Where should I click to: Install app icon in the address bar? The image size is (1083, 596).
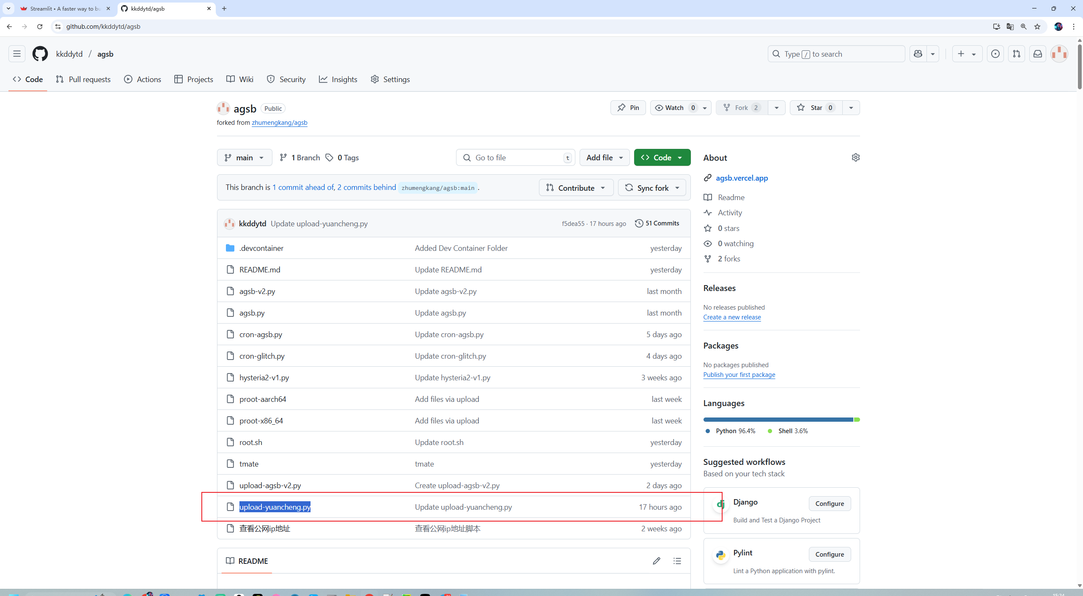(x=997, y=27)
